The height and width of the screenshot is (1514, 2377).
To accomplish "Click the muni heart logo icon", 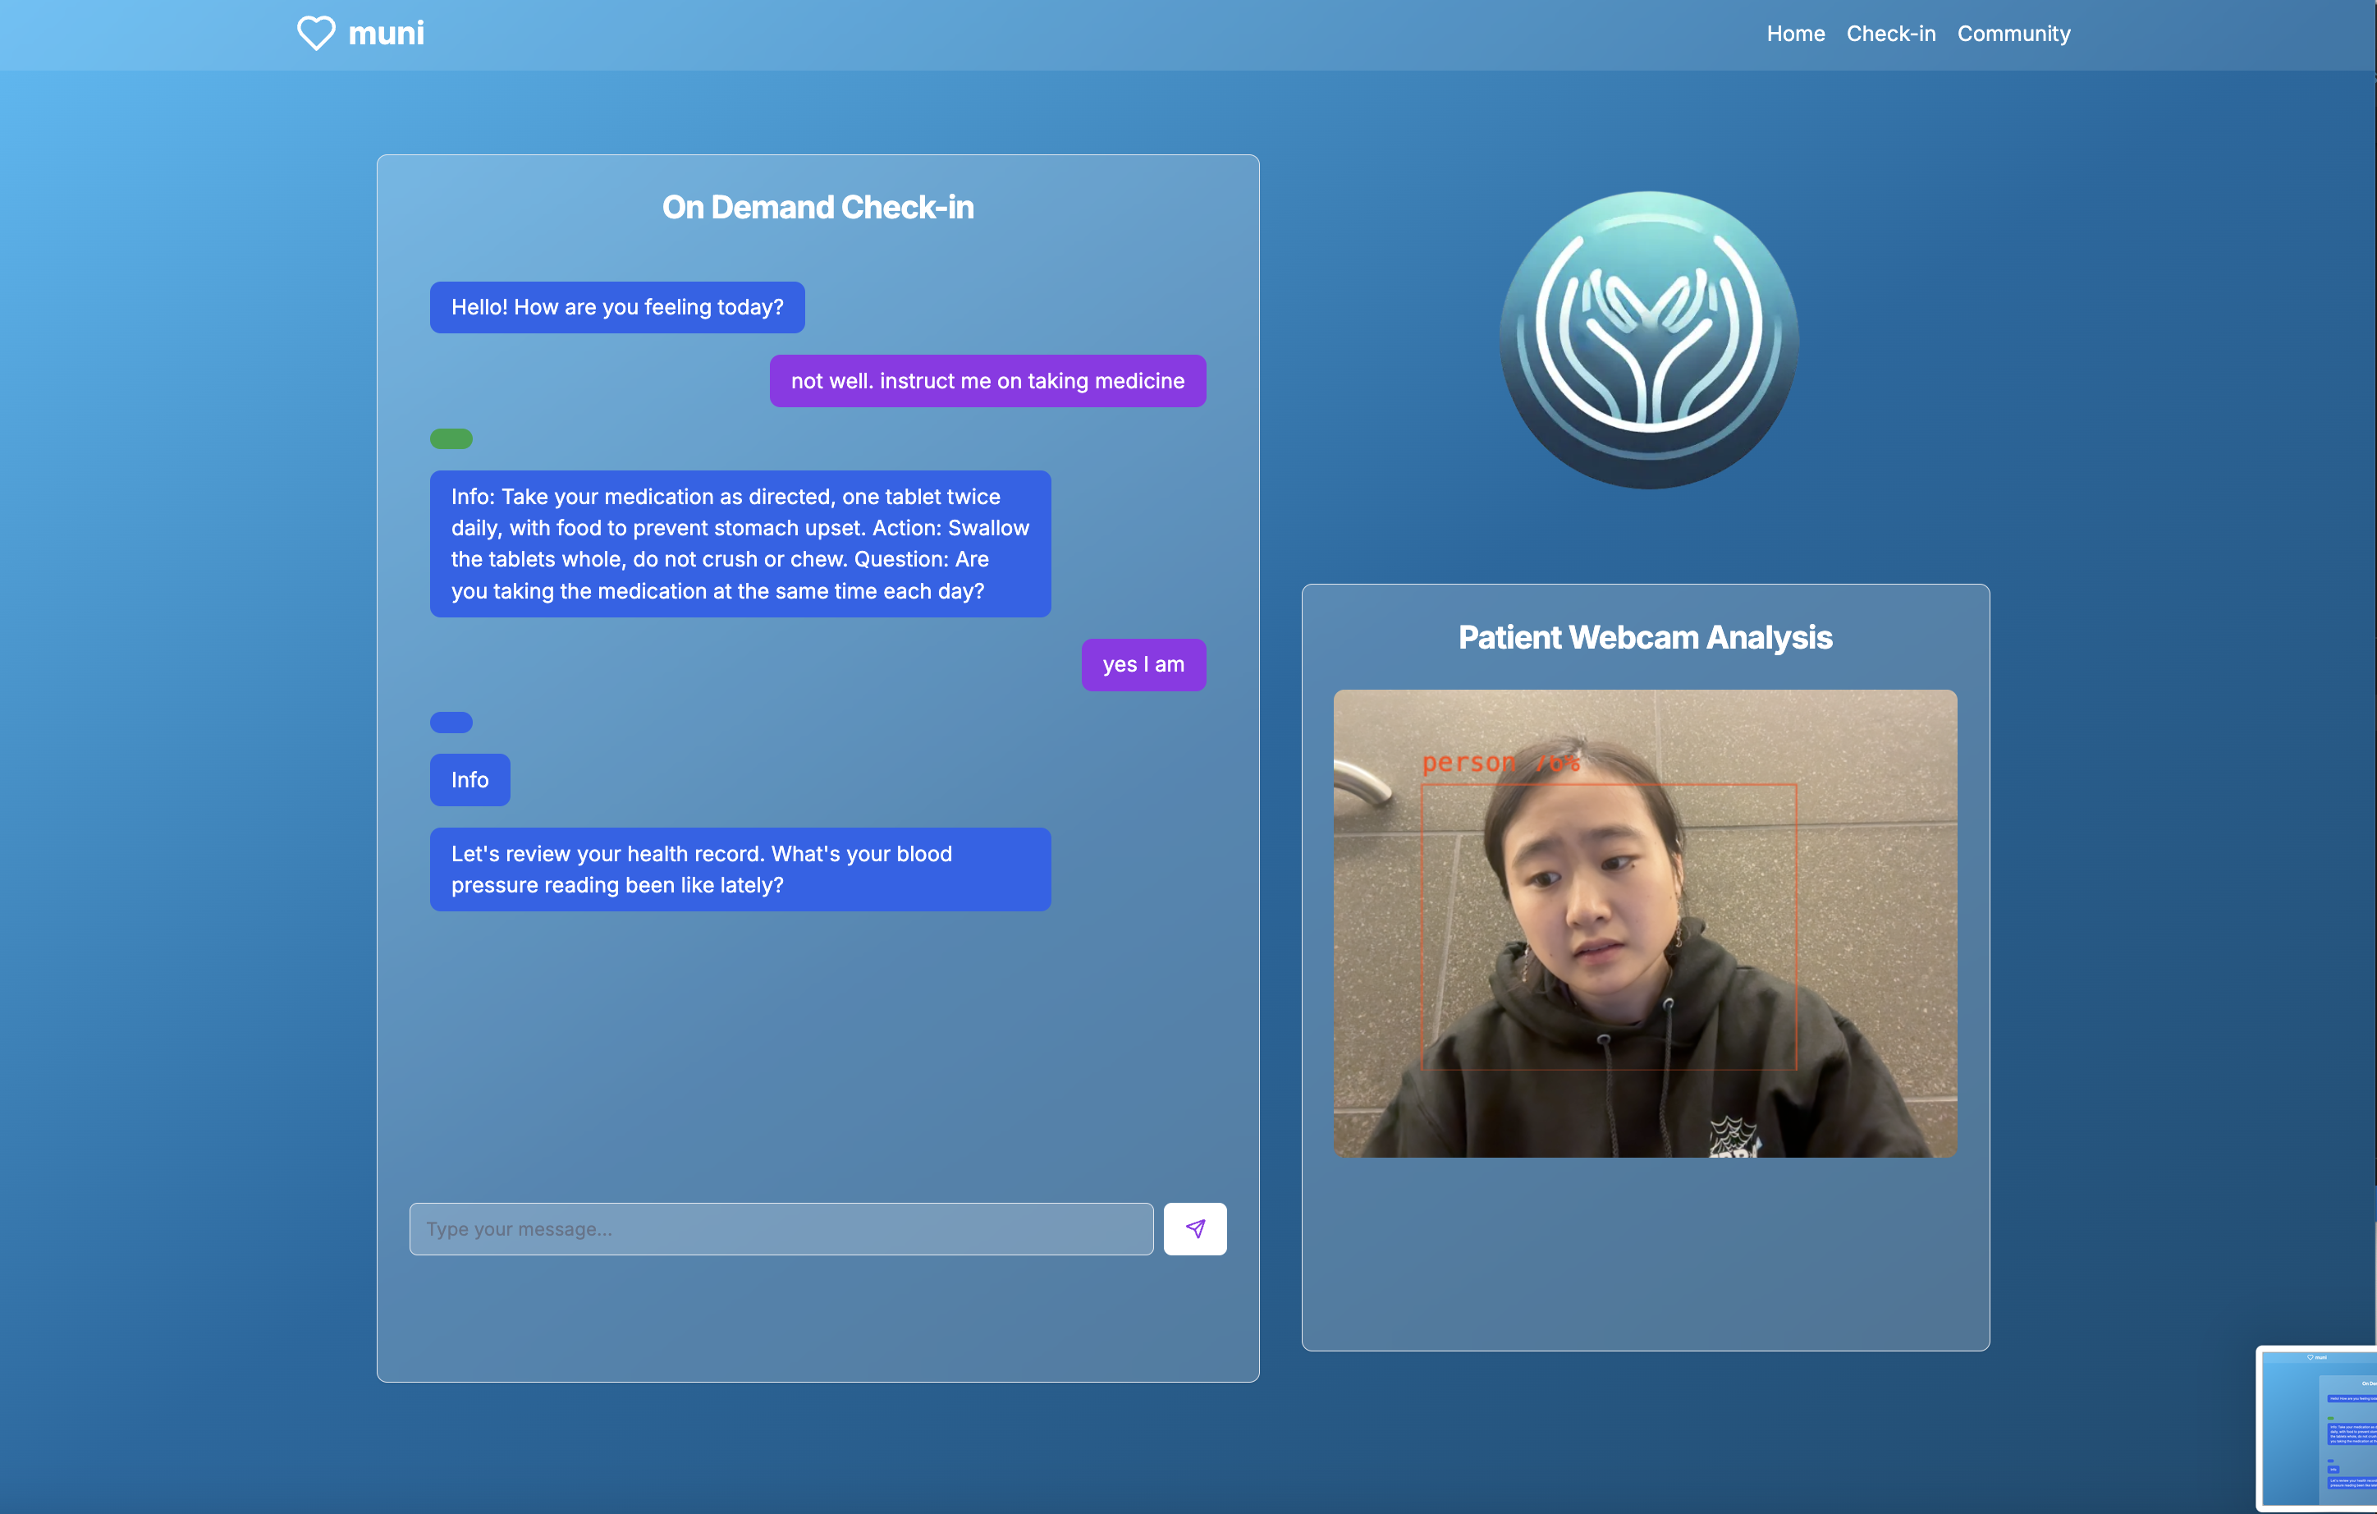I will (x=316, y=34).
